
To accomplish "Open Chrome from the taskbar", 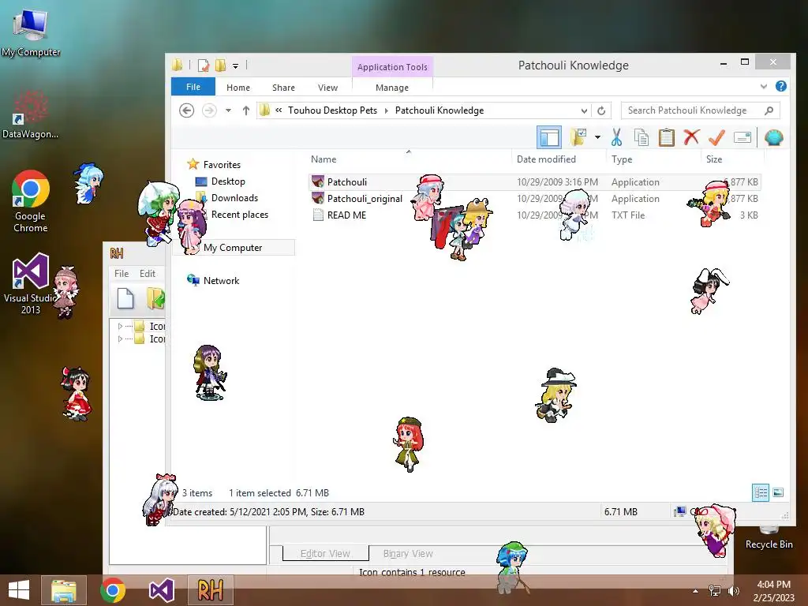I will (113, 590).
